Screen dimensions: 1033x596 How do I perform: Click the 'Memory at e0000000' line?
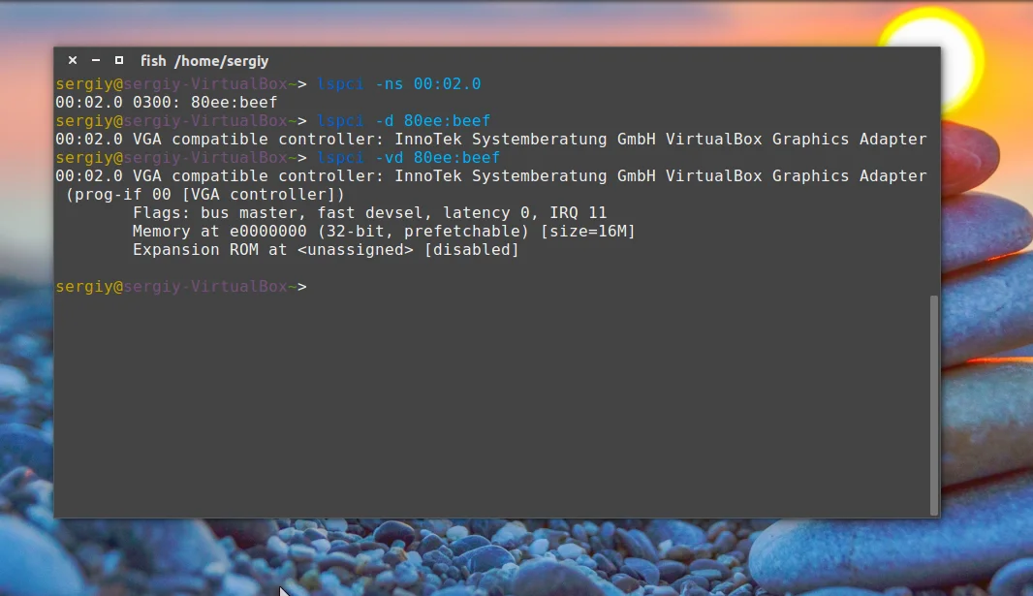[x=384, y=232]
